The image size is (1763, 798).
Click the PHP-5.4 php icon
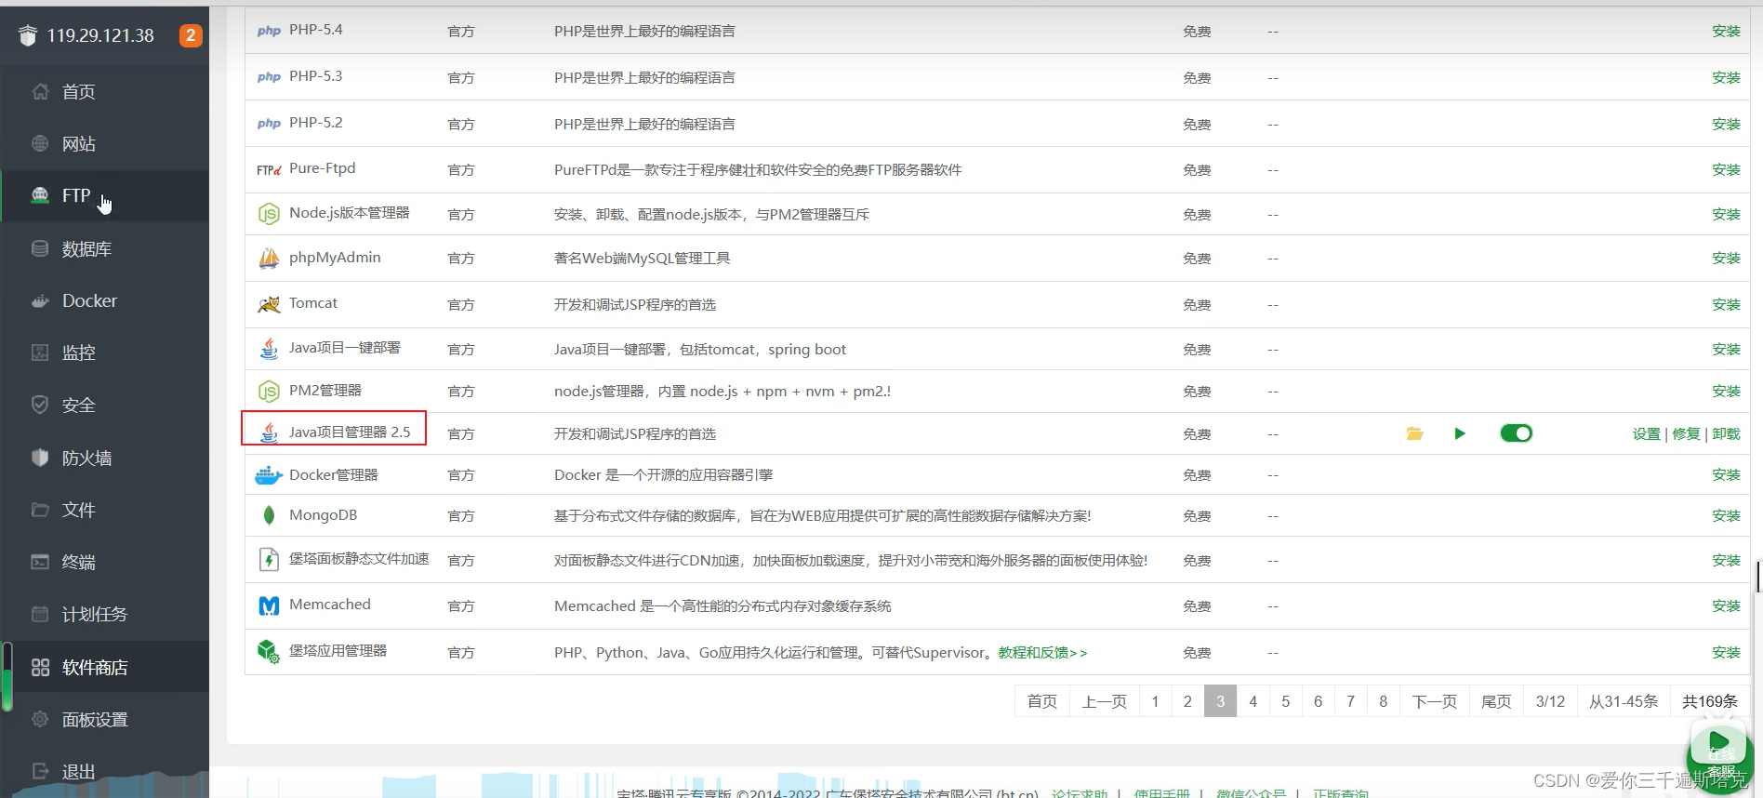pos(269,31)
